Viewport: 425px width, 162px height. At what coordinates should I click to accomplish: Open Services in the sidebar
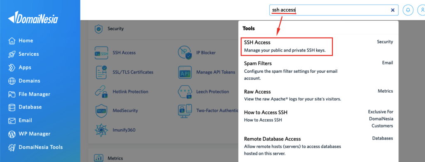29,54
